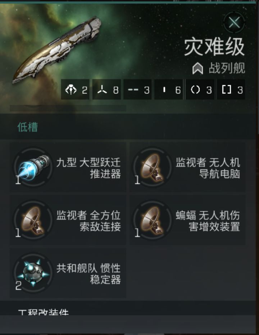Select the 低槽 section header

(x=28, y=127)
